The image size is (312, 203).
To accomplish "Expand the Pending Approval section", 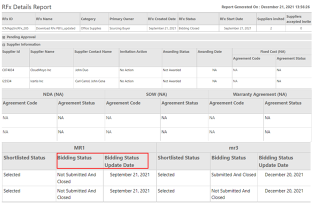I will 4,37.
